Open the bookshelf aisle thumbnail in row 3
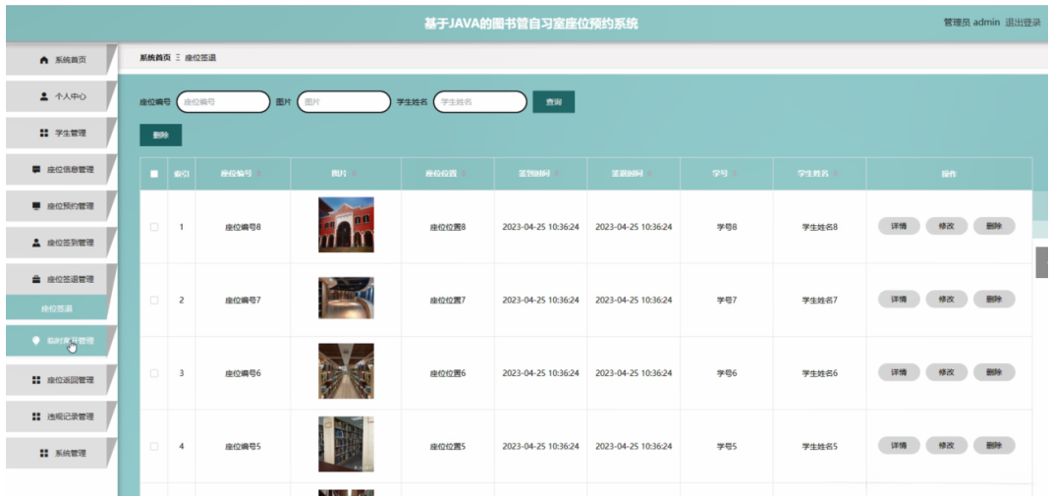Viewport: 1051px width, 496px height. tap(346, 370)
